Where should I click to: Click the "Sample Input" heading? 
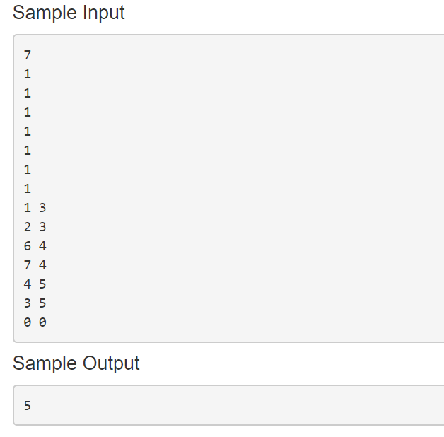(69, 13)
